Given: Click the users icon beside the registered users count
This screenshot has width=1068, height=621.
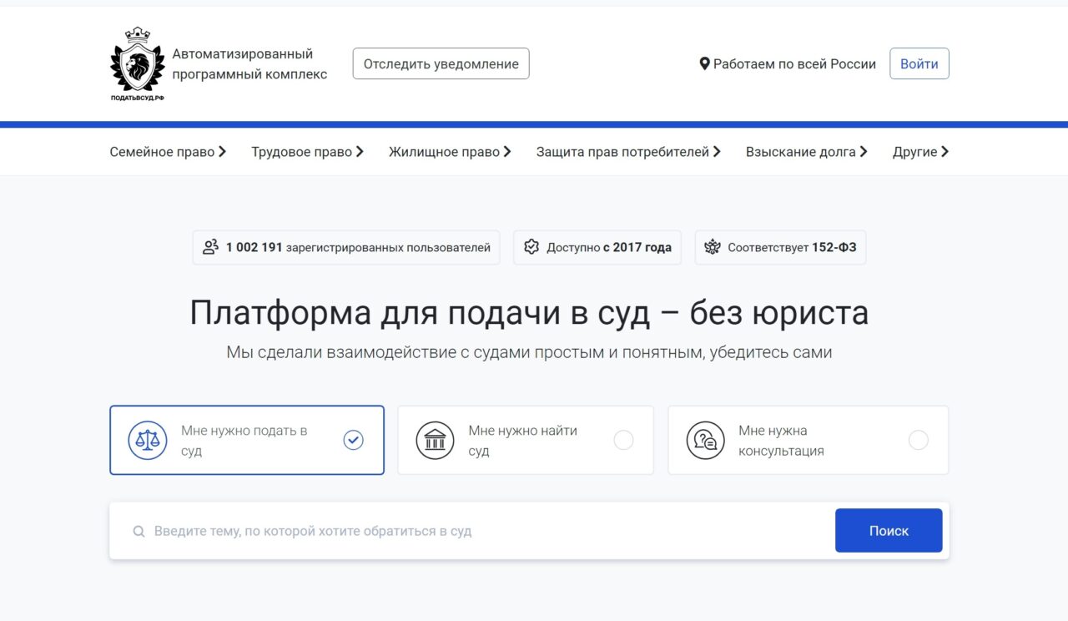Looking at the screenshot, I should [x=209, y=247].
